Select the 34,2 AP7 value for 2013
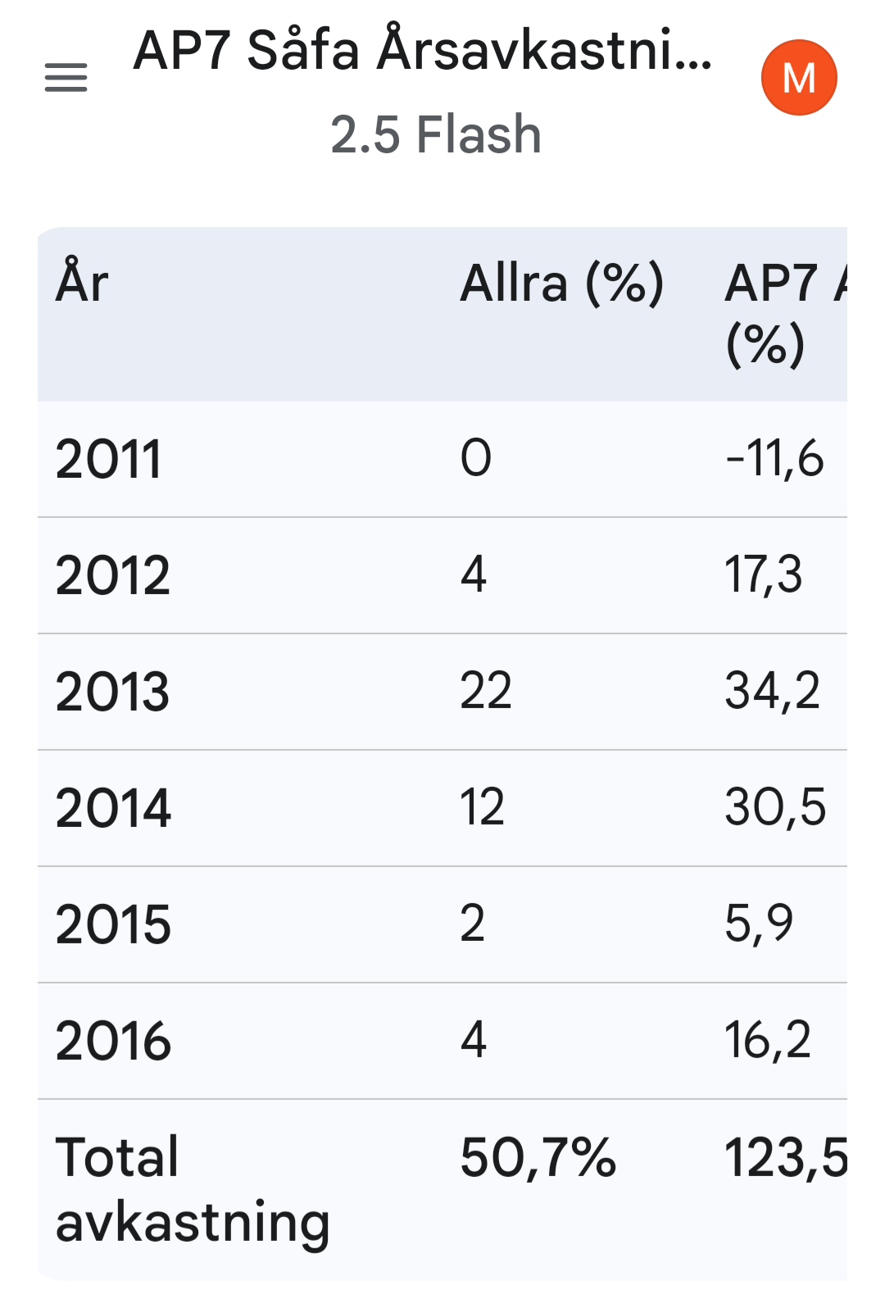The image size is (885, 1290). tap(772, 690)
